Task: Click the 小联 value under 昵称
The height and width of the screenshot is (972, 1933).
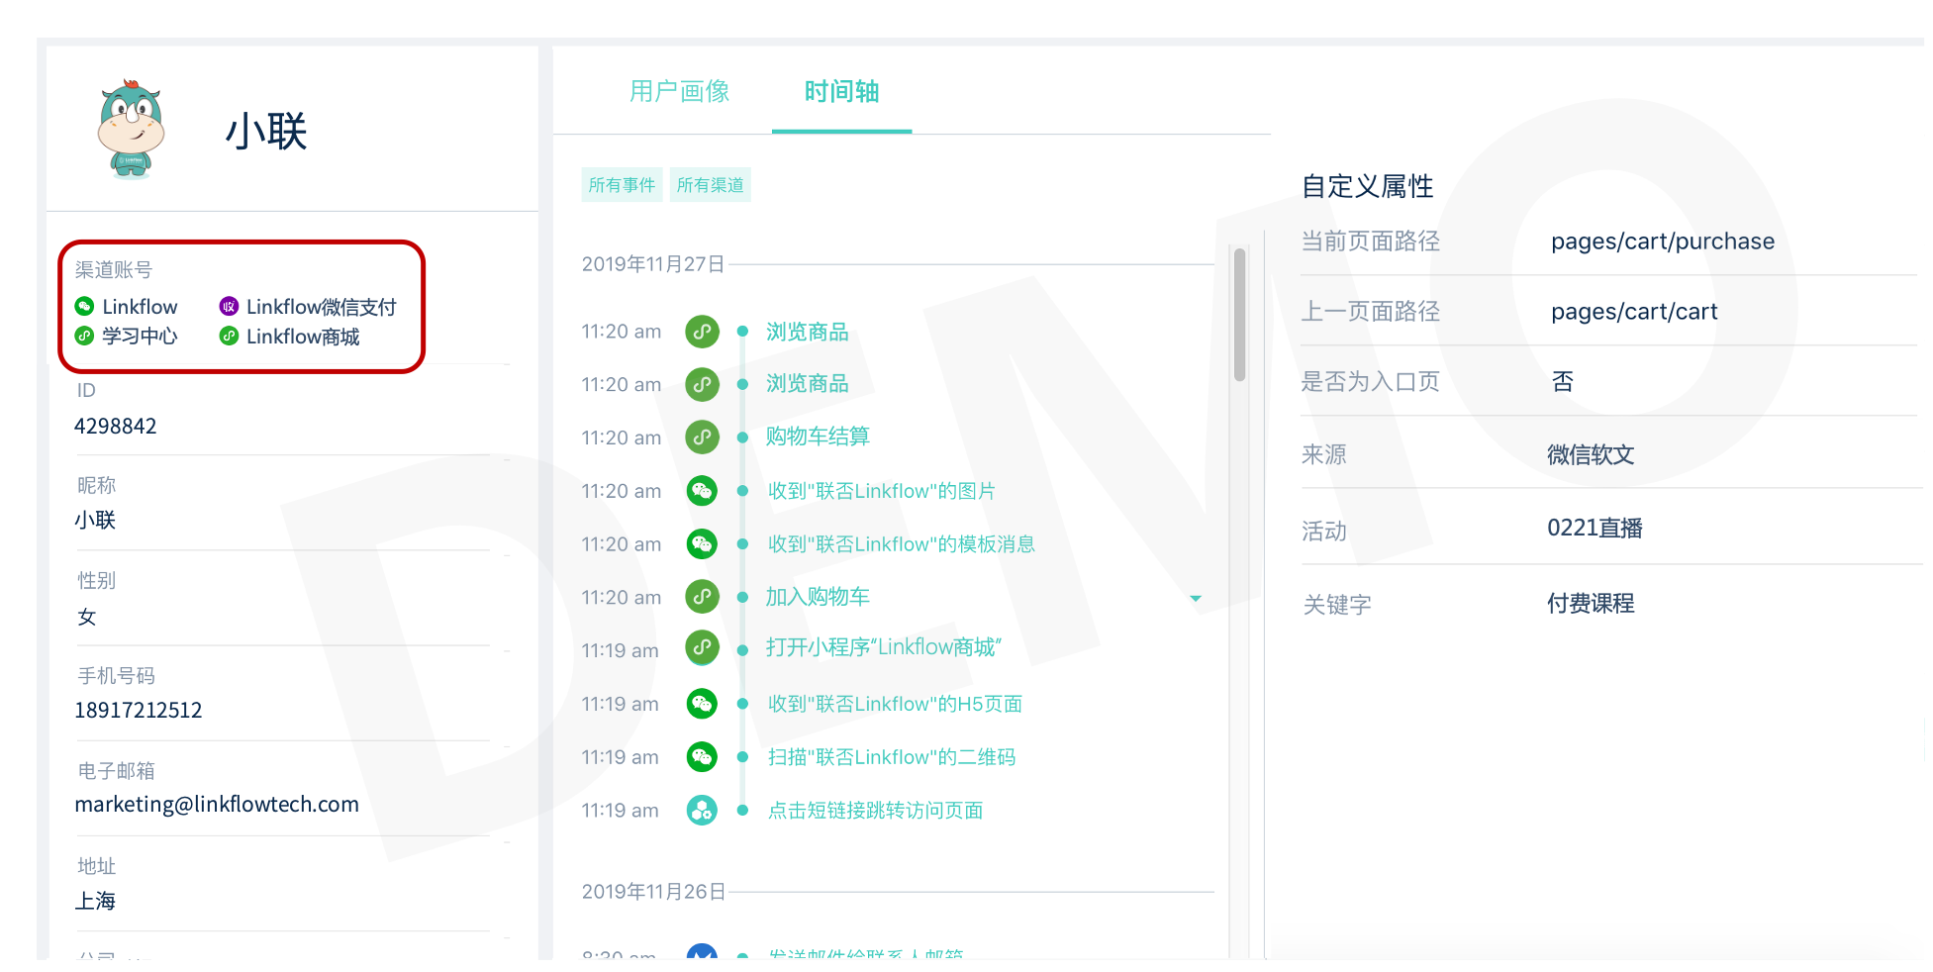Action: coord(95,521)
